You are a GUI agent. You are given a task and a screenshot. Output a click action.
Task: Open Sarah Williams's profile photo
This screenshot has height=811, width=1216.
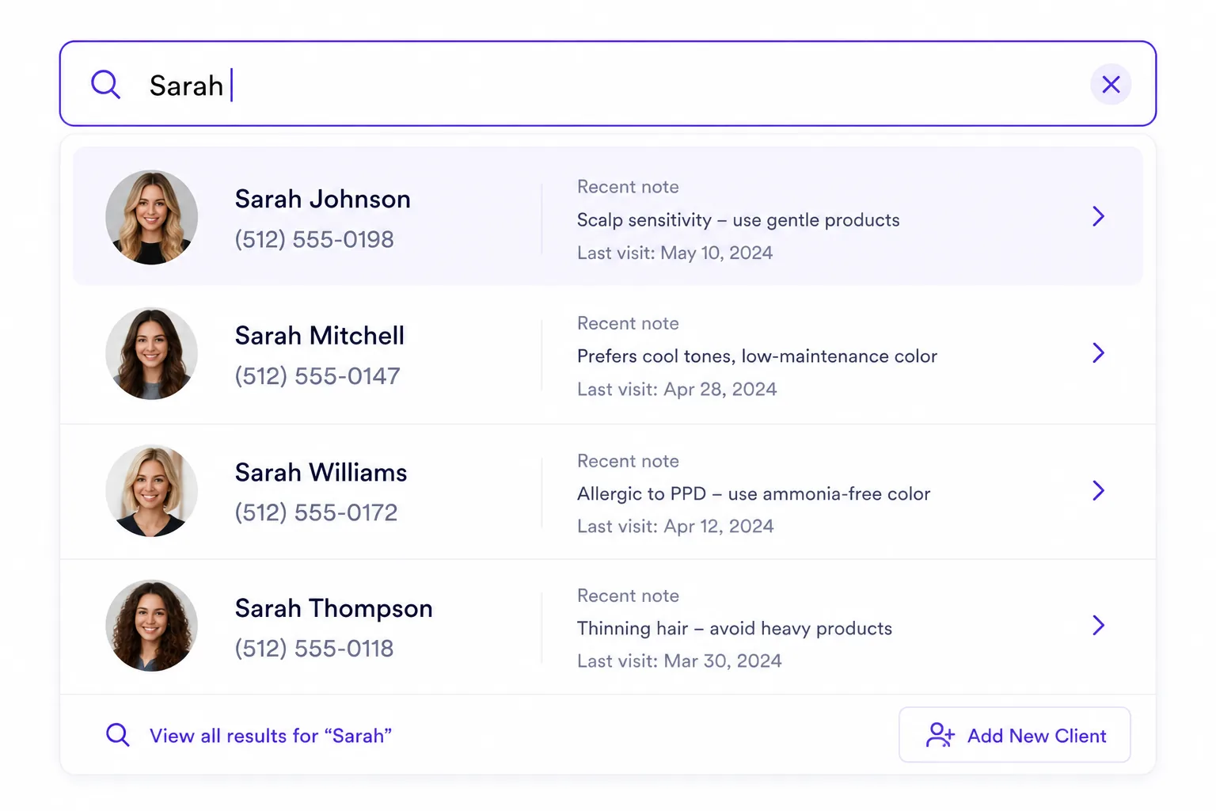151,490
